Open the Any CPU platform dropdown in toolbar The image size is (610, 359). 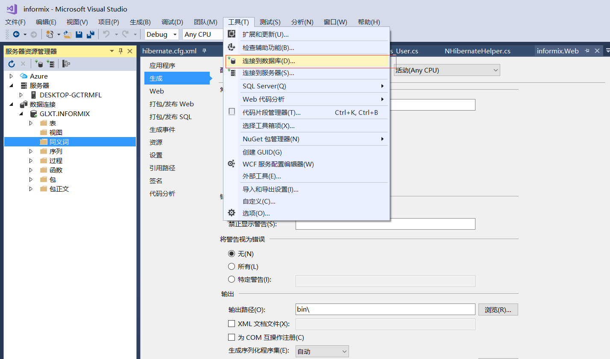tap(203, 35)
